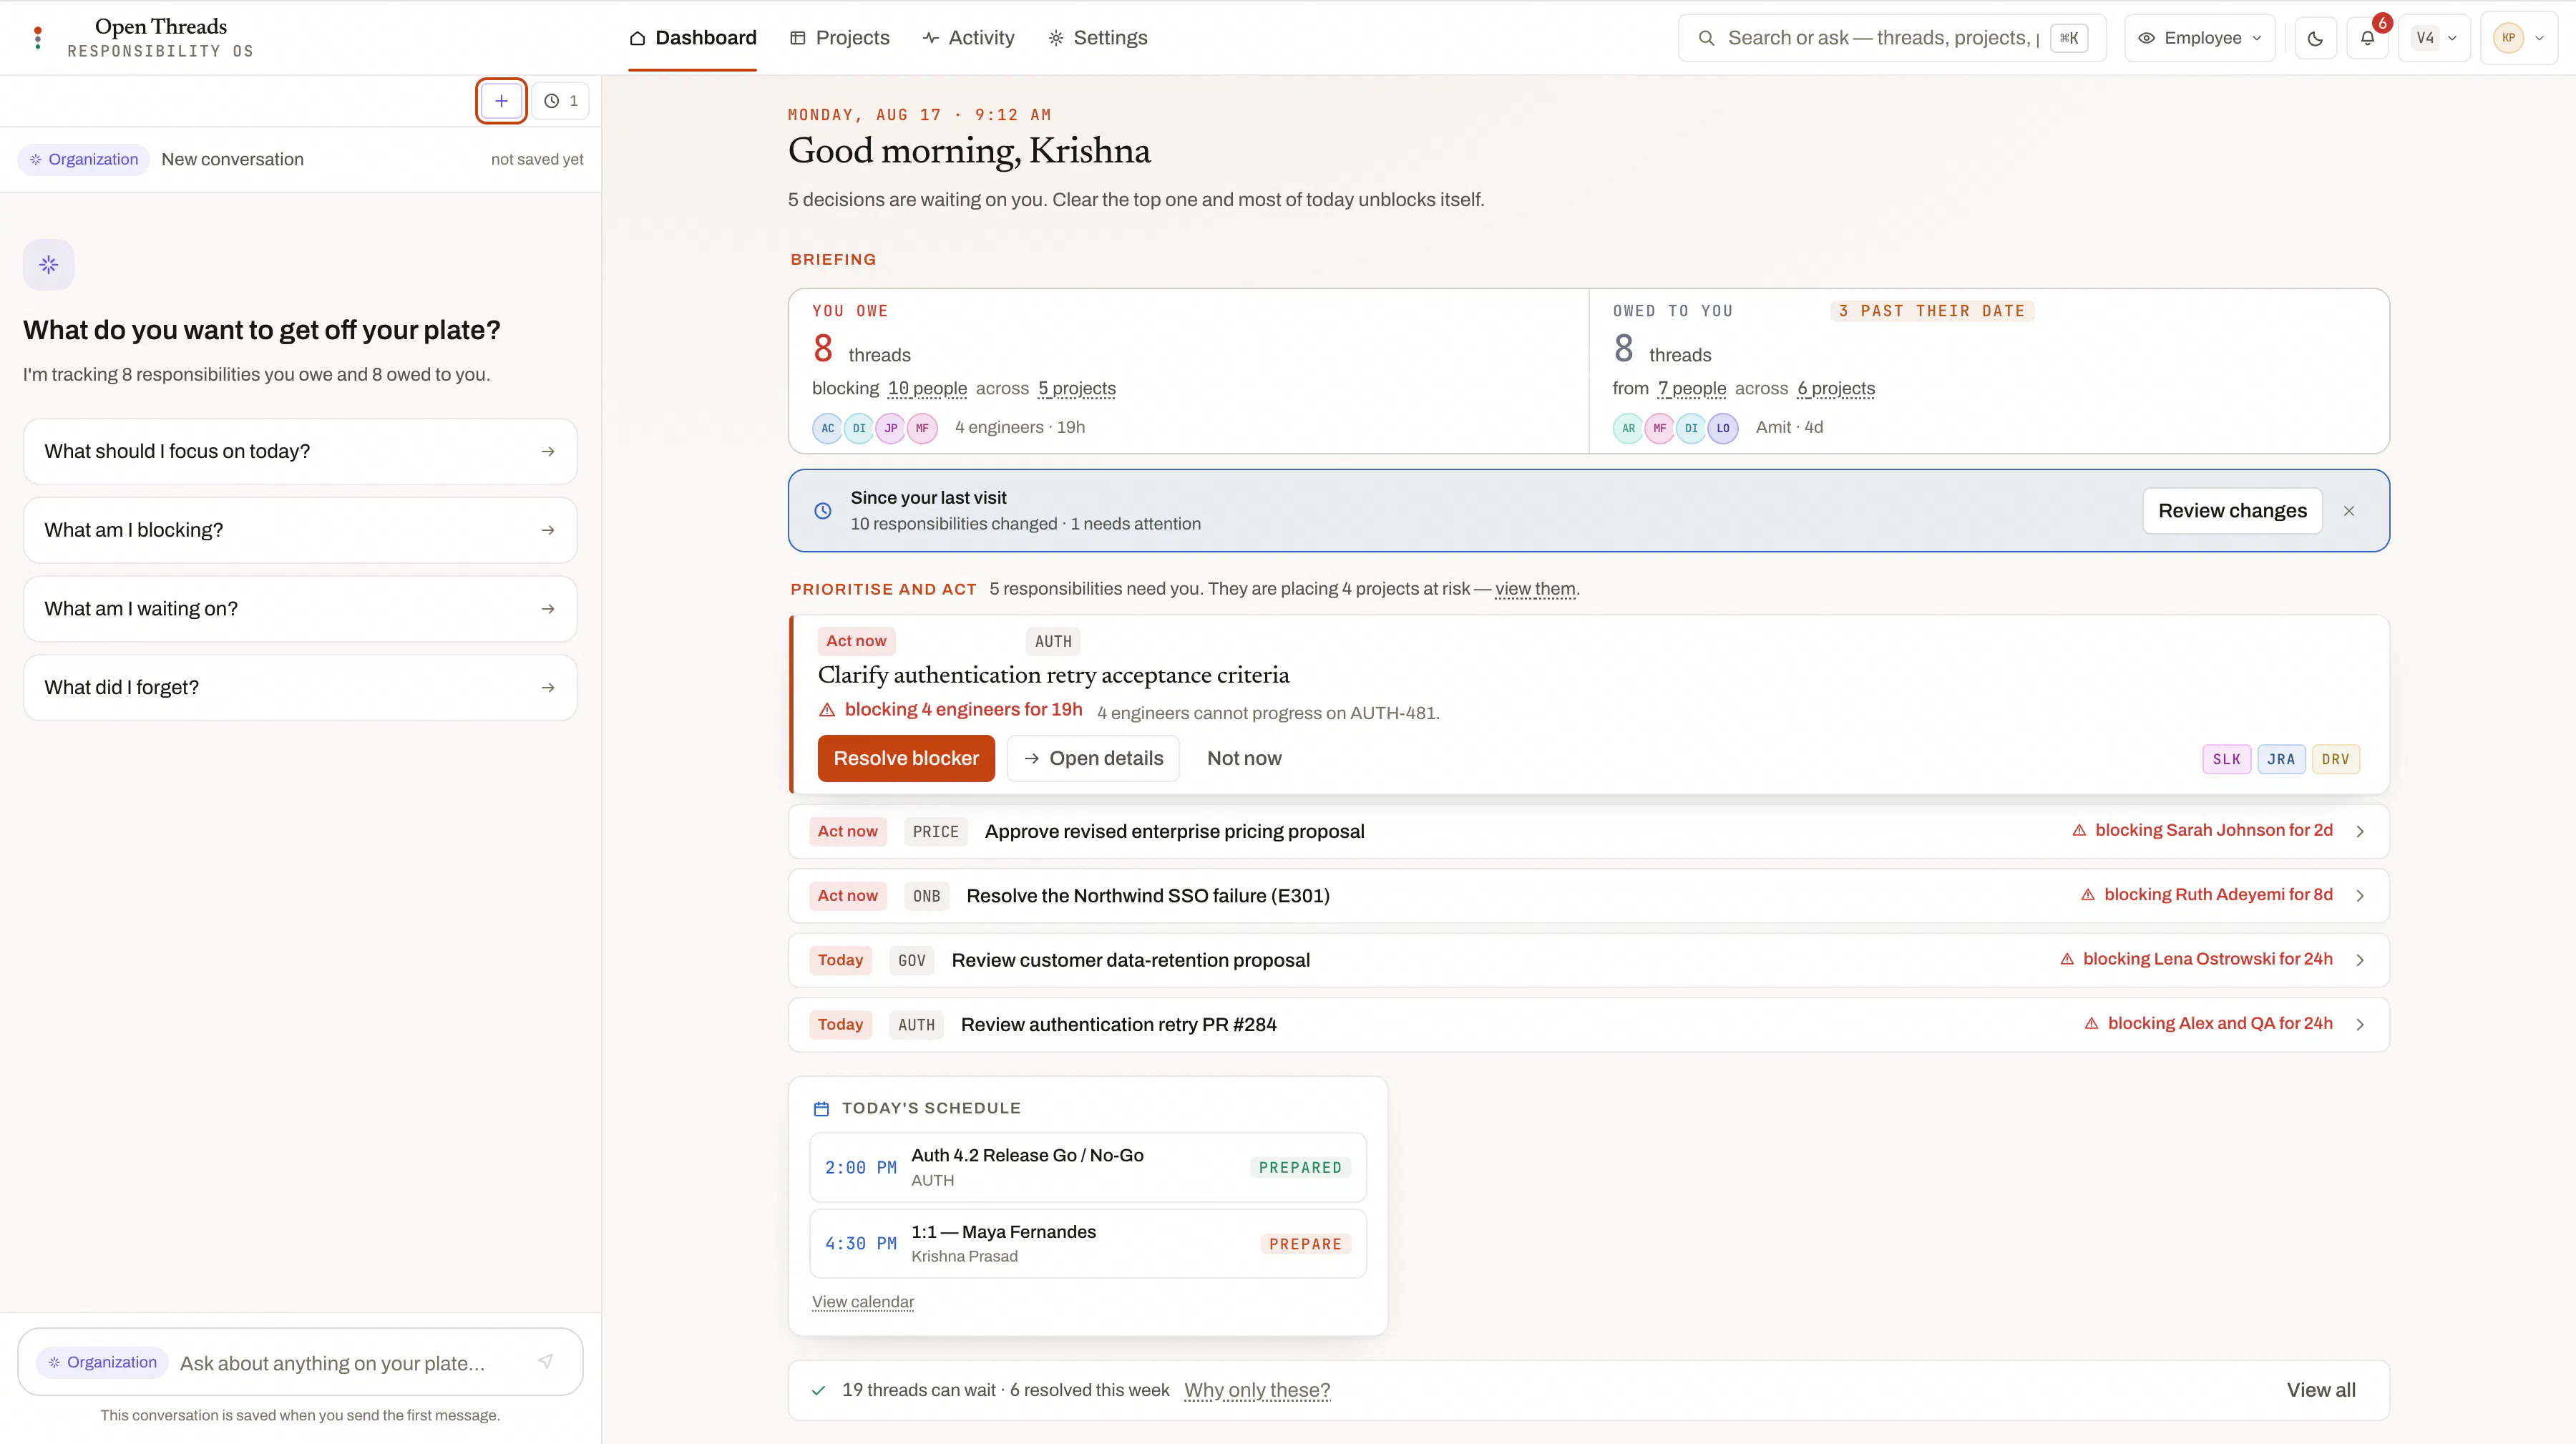2576x1444 pixels.
Task: Click View all threads button
Action: 2321,1391
